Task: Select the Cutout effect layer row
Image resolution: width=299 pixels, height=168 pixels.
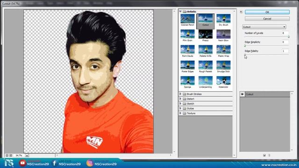Action: (265, 94)
